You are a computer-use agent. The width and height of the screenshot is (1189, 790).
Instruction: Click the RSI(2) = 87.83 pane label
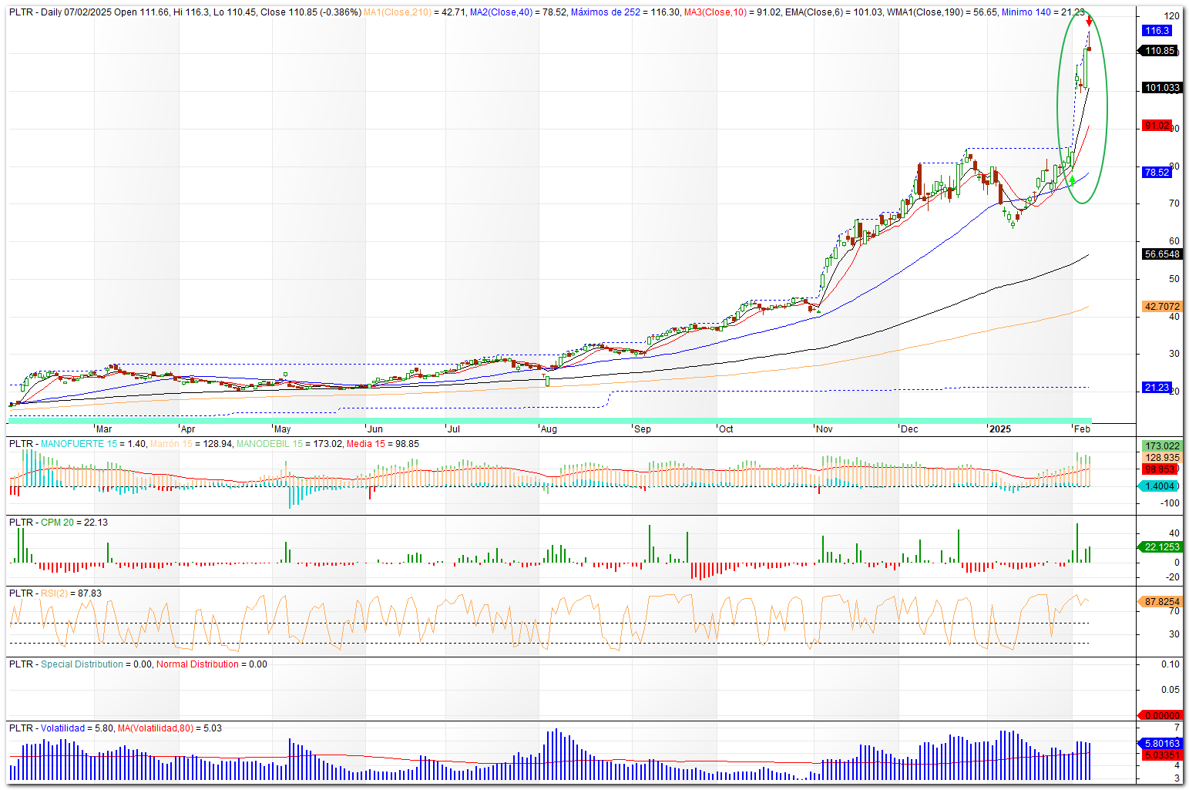tap(71, 593)
